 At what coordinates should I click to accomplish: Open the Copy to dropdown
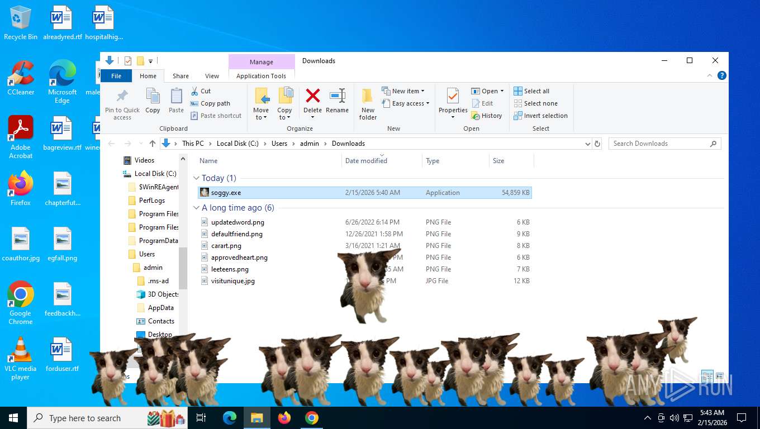[x=285, y=104]
